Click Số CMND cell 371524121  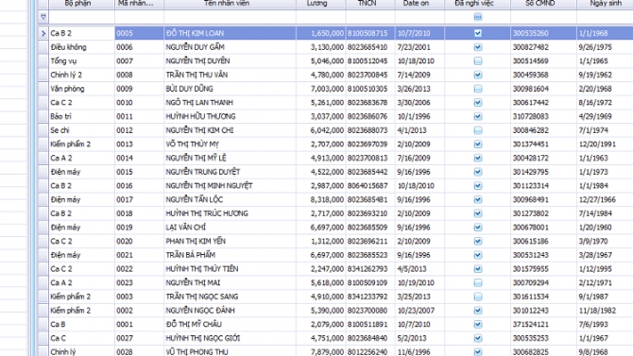(x=543, y=325)
